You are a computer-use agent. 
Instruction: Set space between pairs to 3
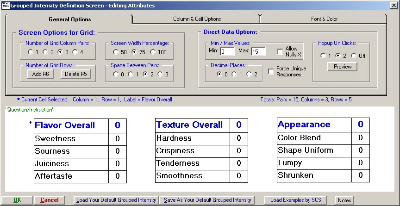(160, 74)
